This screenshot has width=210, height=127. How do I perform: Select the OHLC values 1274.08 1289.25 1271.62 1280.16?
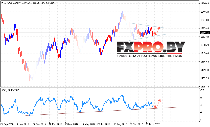pos(40,3)
